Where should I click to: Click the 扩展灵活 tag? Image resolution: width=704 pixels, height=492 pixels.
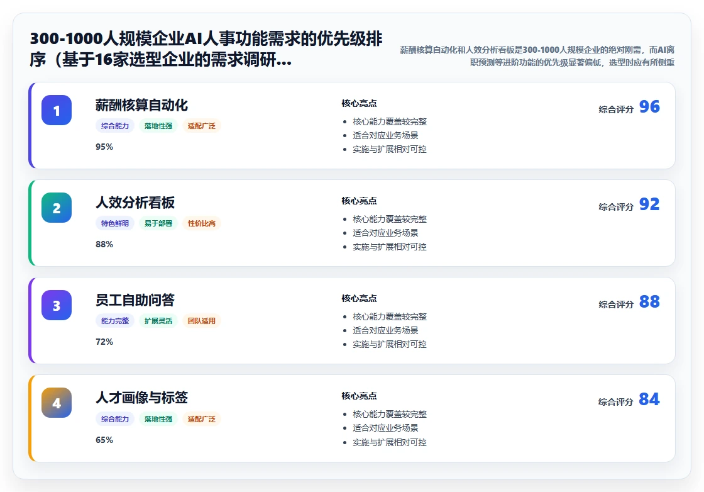(158, 321)
